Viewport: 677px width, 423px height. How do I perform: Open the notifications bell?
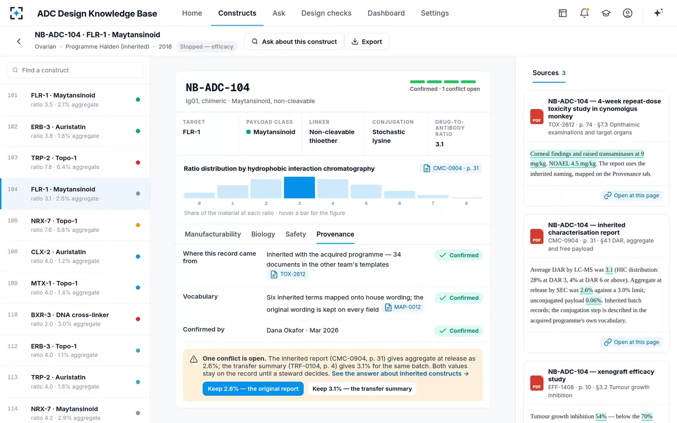pos(584,13)
